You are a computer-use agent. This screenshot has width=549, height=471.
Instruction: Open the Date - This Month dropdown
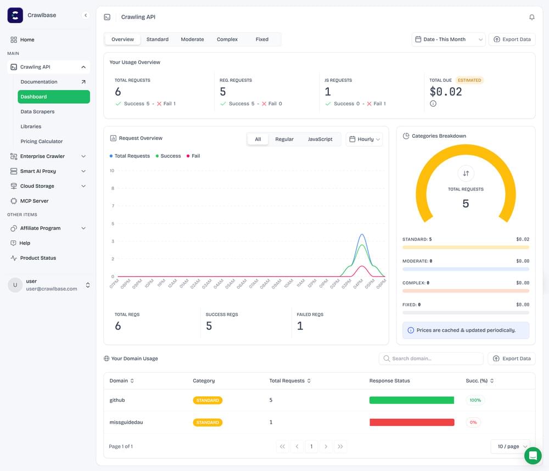point(449,39)
